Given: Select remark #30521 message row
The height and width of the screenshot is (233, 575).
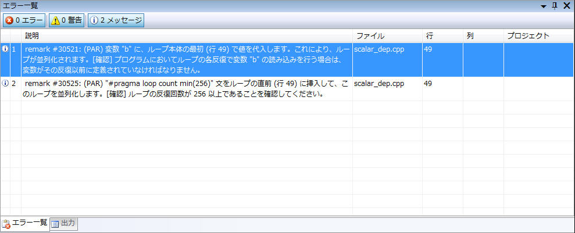Looking at the screenshot, I should pyautogui.click(x=186, y=59).
